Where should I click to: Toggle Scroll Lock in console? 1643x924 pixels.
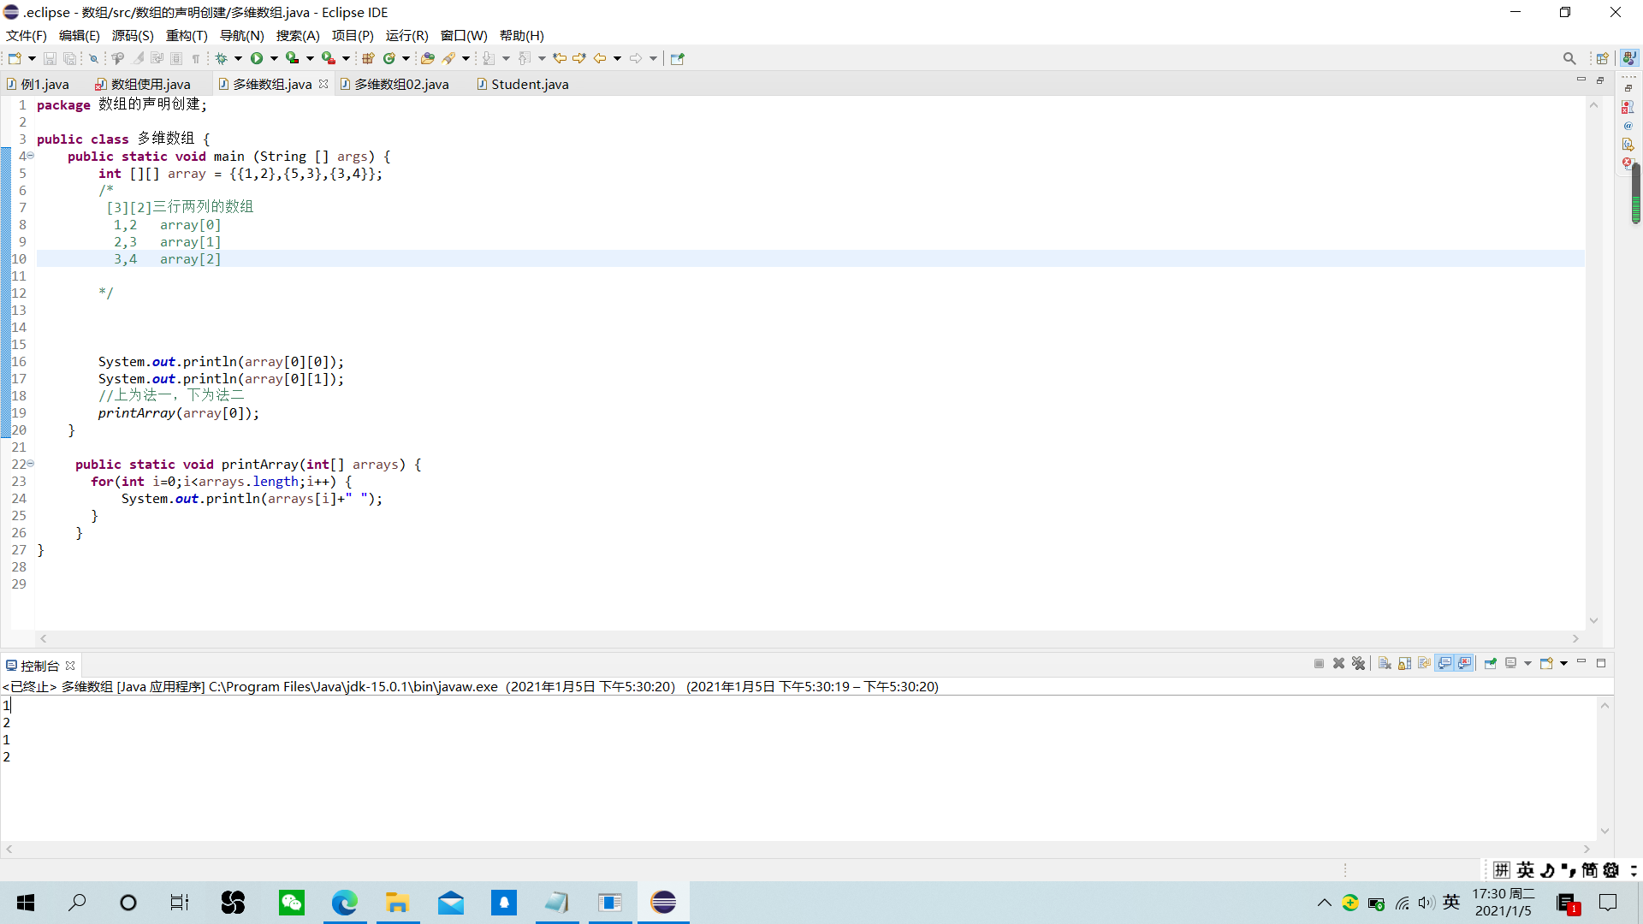coord(1404,664)
